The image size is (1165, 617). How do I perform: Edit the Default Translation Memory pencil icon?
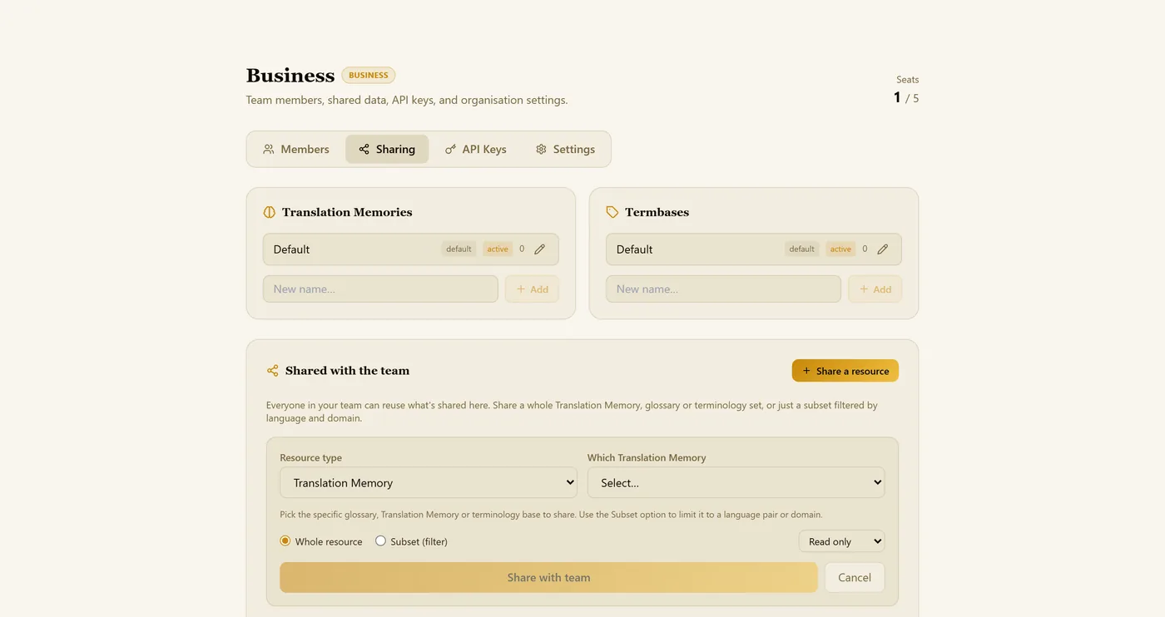point(539,249)
